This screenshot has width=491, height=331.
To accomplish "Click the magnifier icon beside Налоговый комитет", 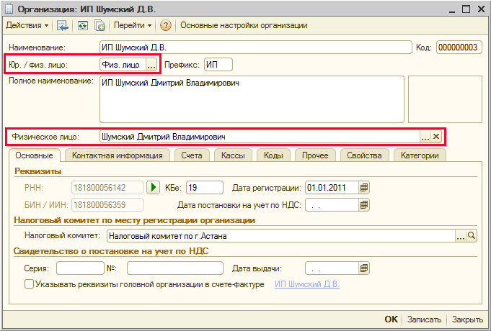I will pos(472,235).
